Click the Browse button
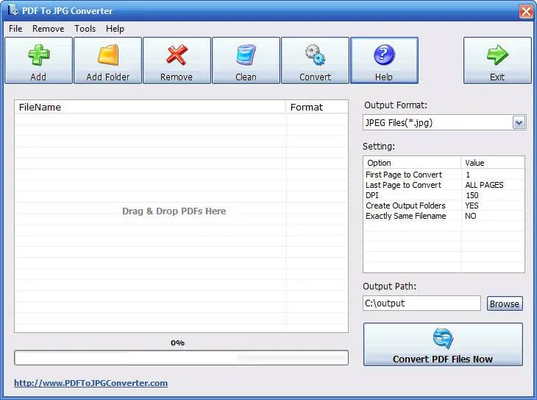The image size is (537, 400). (505, 303)
